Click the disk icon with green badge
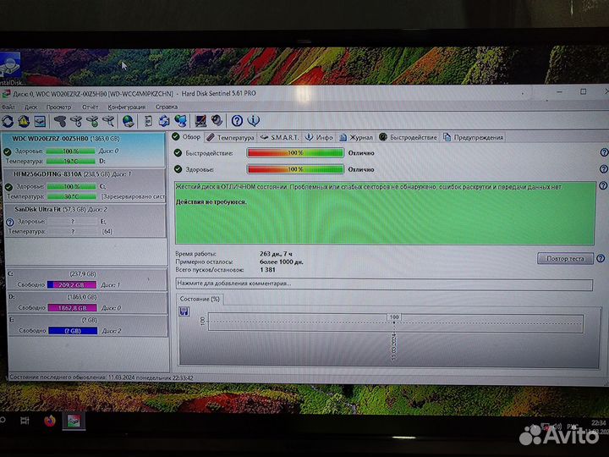 (92, 121)
